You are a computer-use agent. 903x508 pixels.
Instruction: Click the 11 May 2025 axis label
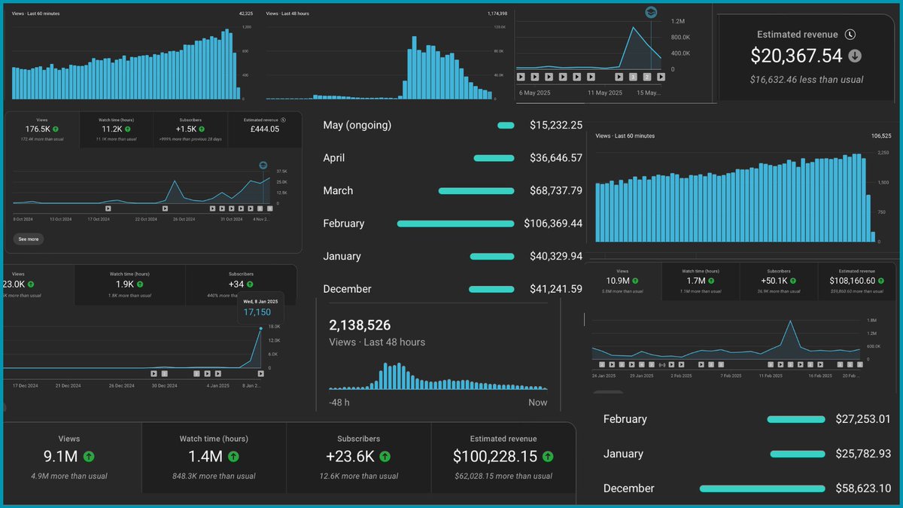(605, 93)
